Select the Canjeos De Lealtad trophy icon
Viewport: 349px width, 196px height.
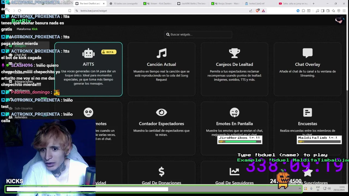234,53
